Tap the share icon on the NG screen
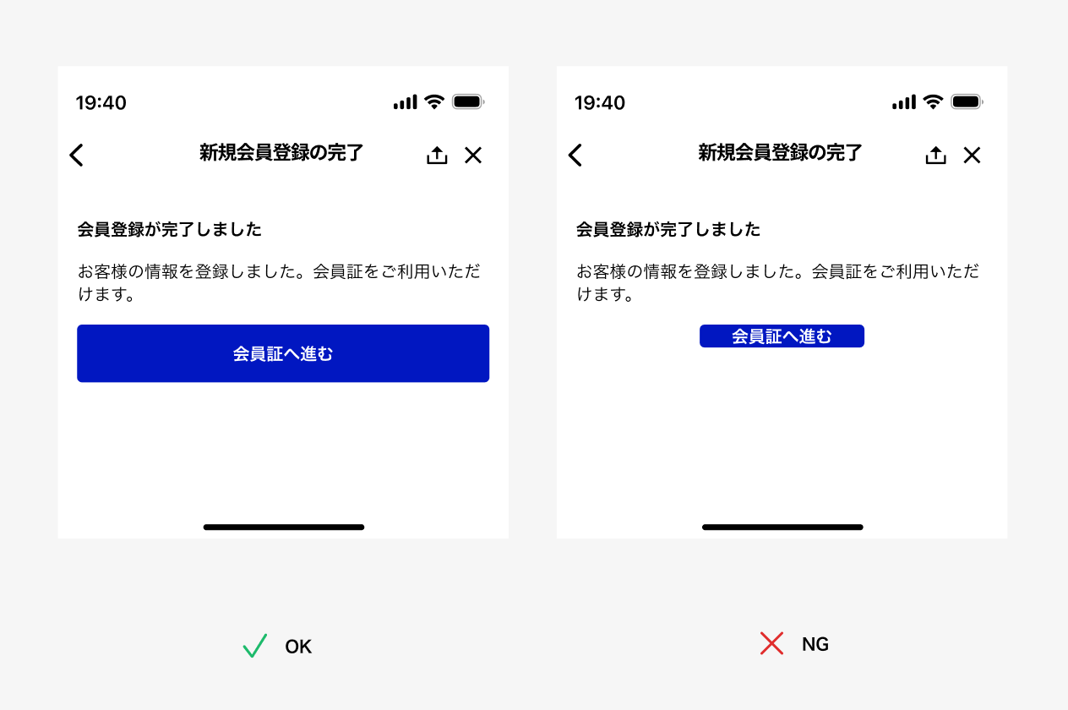The width and height of the screenshot is (1068, 710). coord(935,155)
